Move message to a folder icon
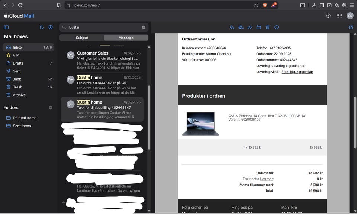Viewport: 357px width, 215px height. tap(259, 27)
